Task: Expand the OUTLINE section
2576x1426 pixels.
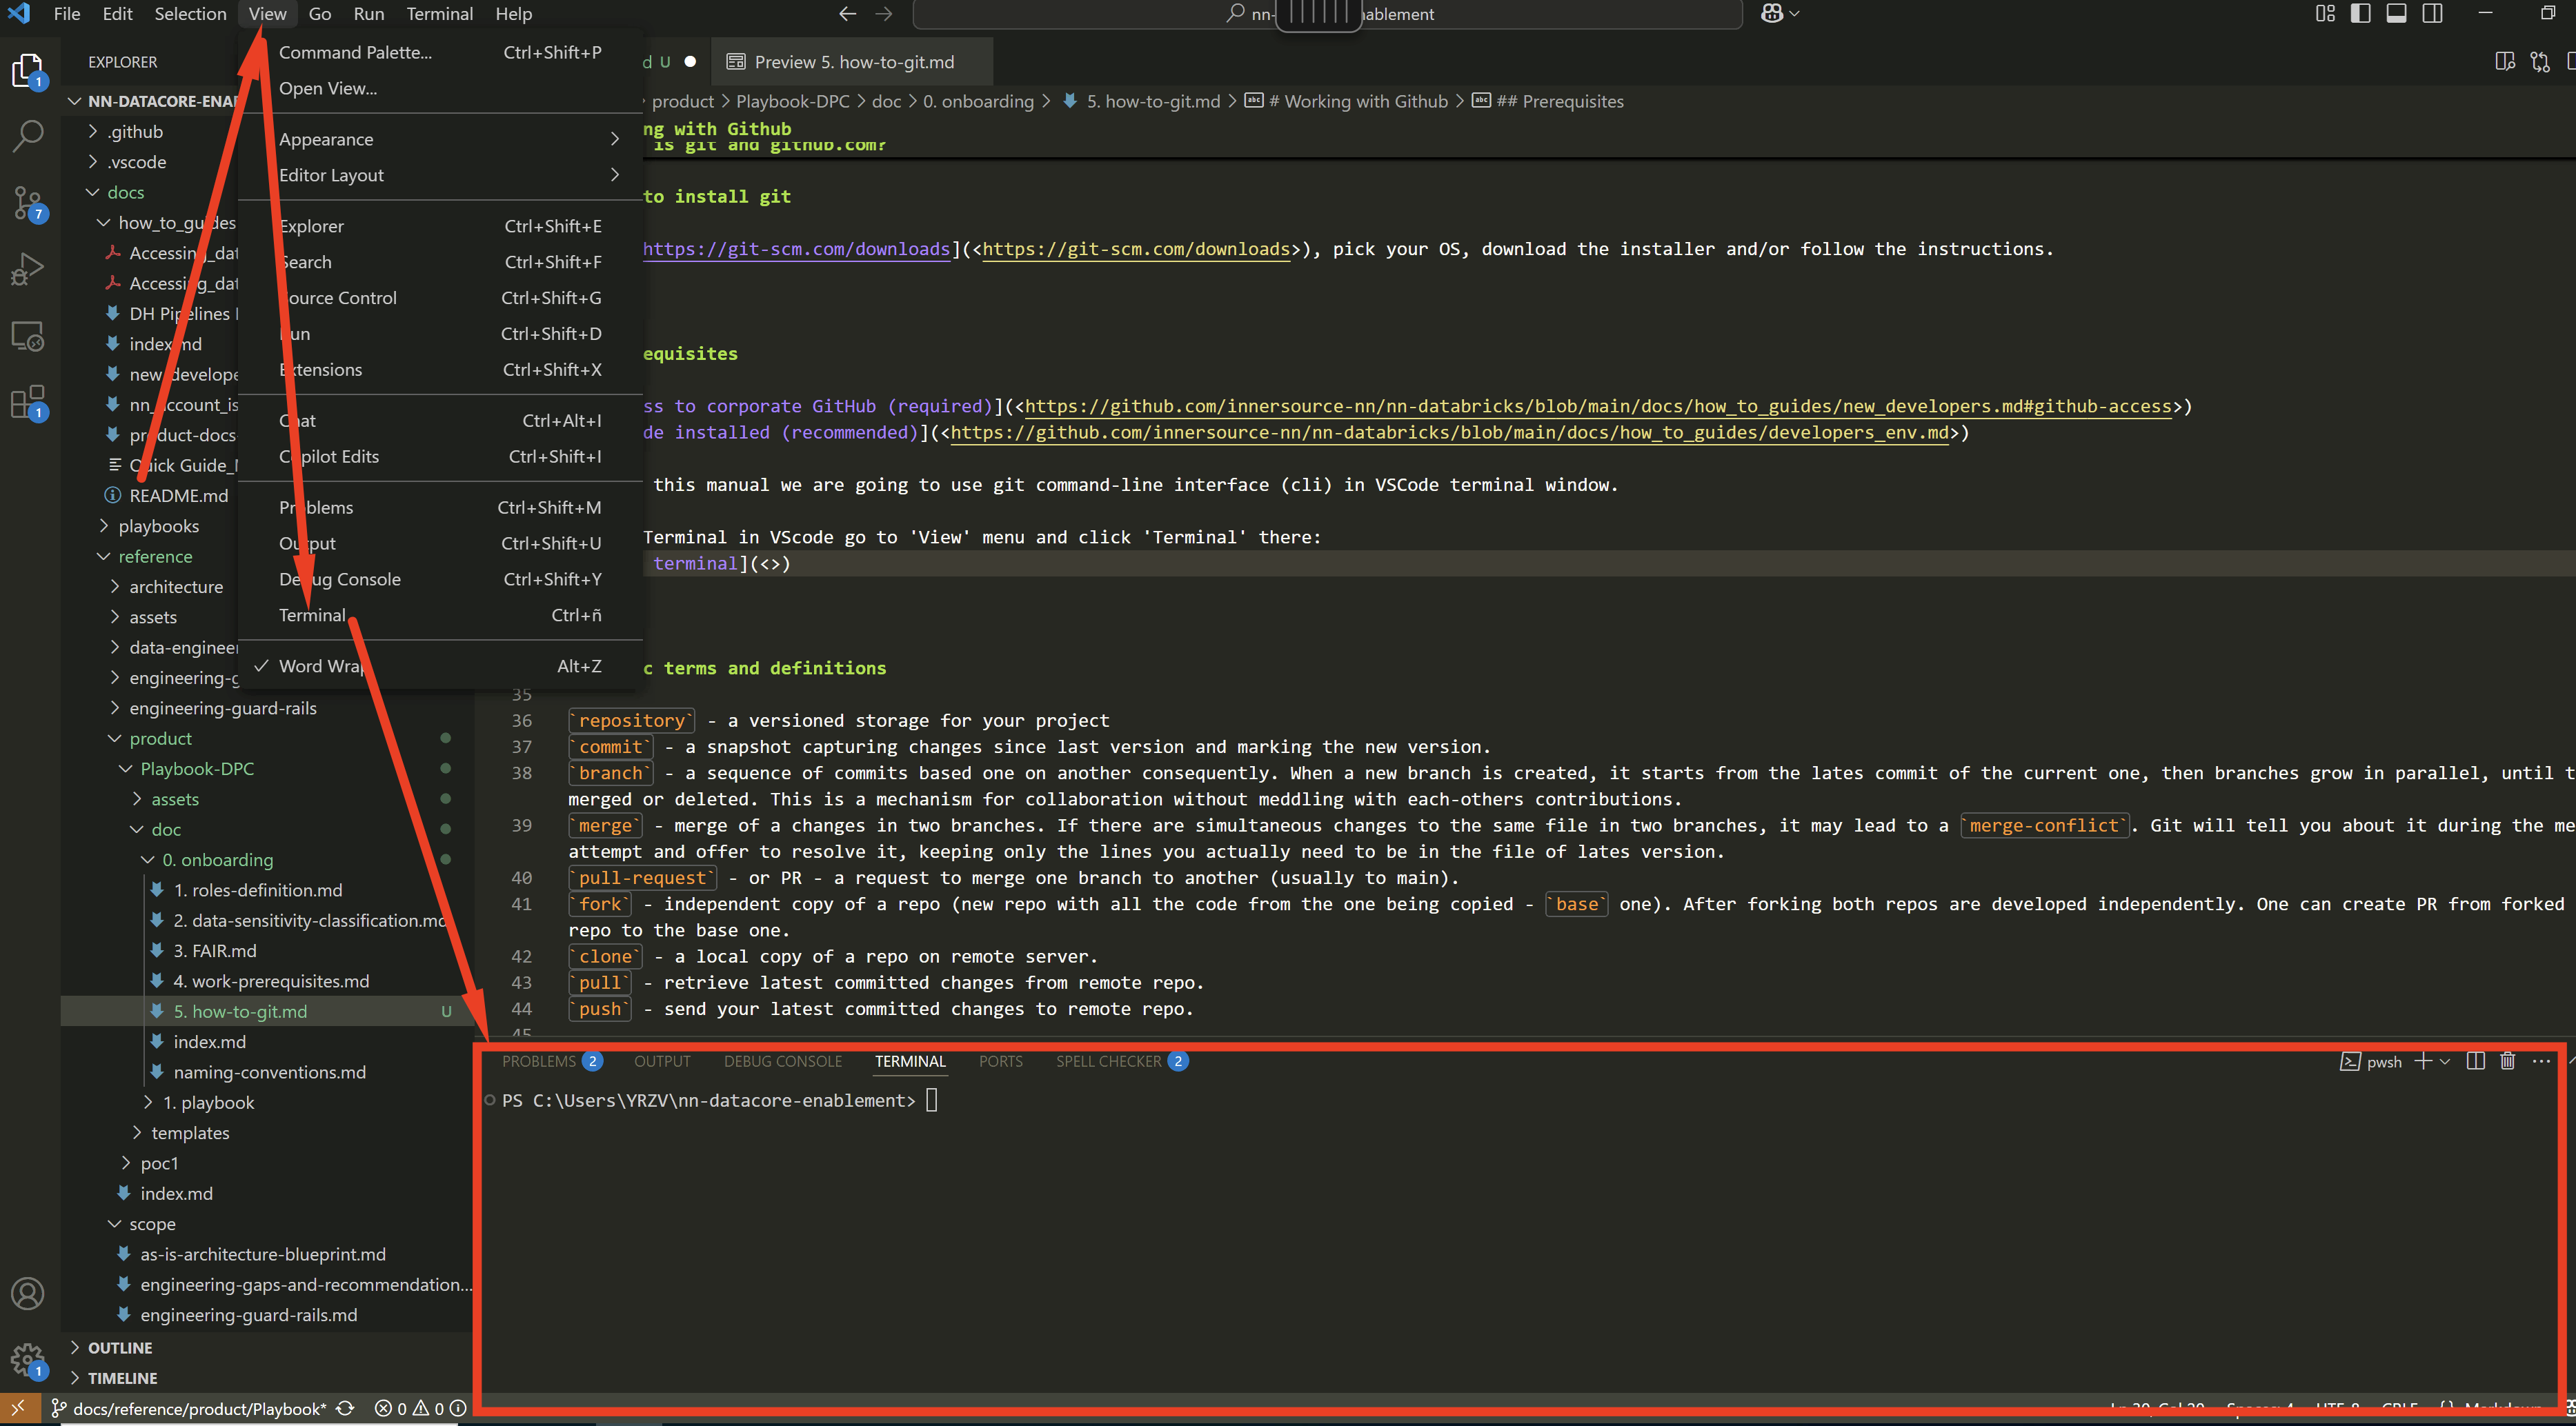Action: 120,1347
